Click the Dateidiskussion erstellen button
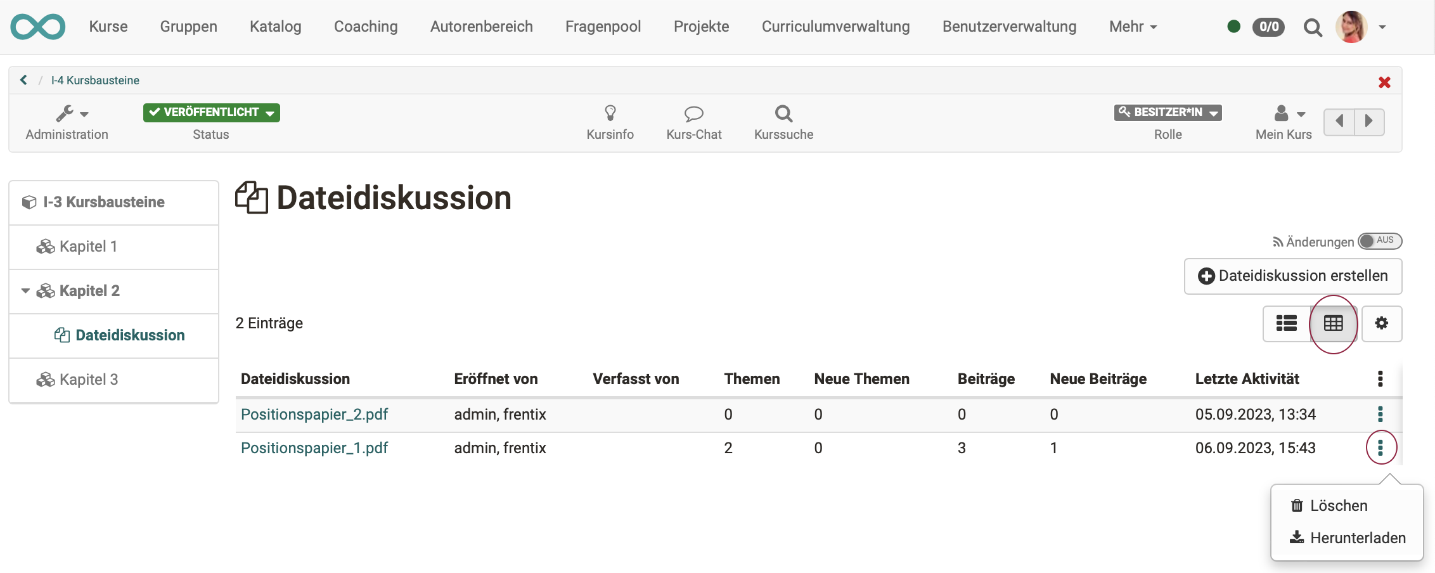 (1292, 276)
